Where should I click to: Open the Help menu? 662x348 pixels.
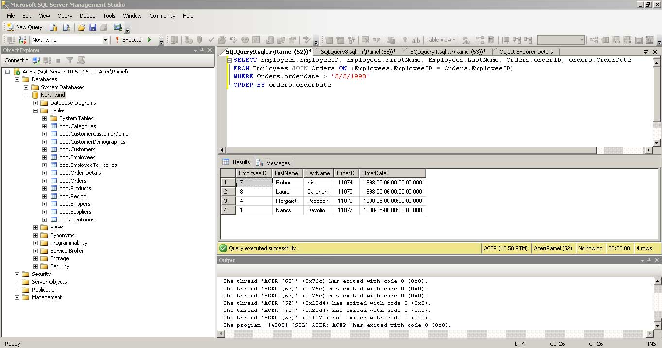[x=188, y=16]
